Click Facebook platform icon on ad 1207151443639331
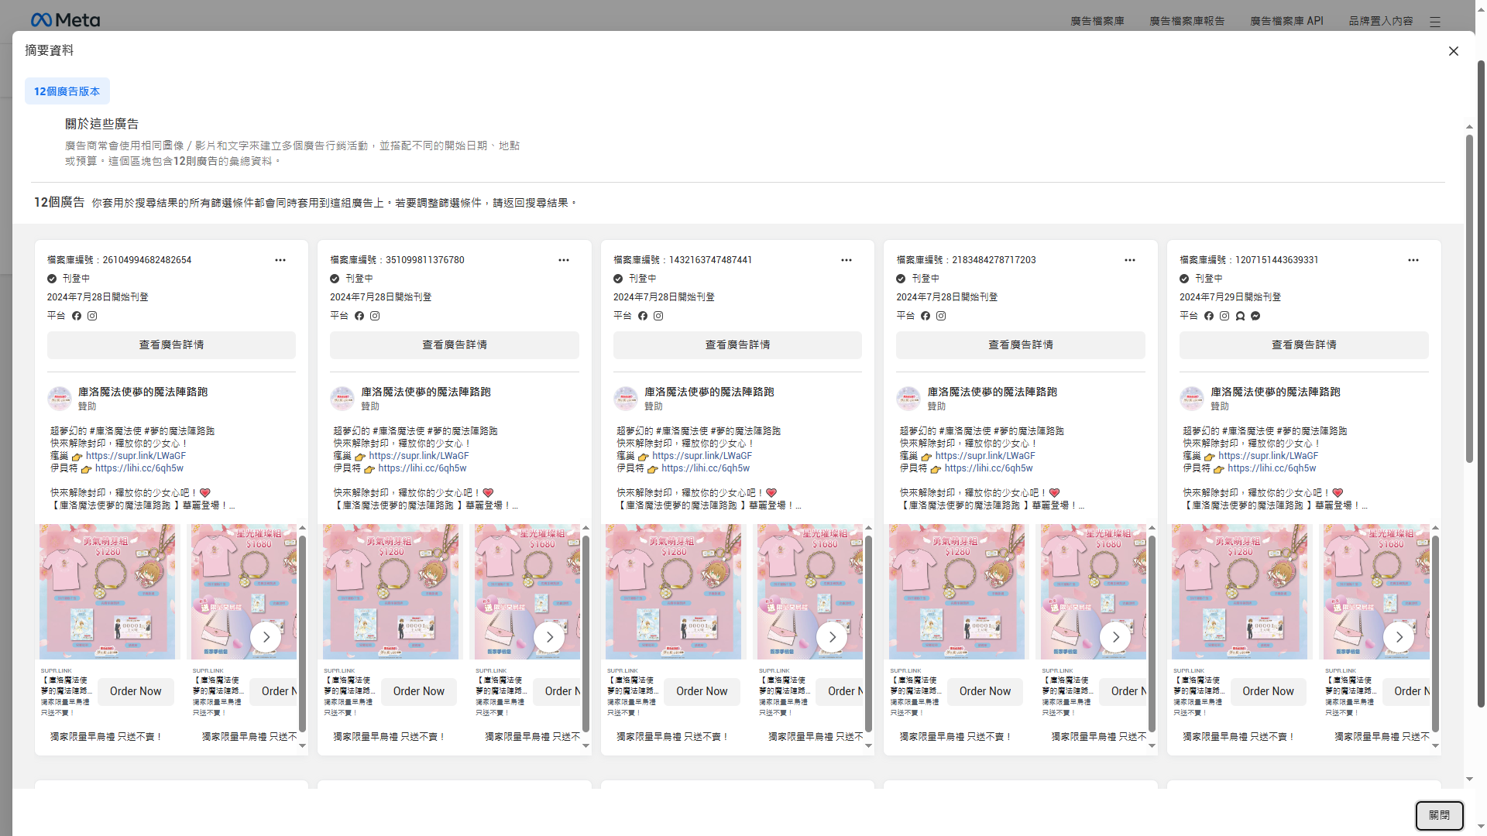Image resolution: width=1487 pixels, height=836 pixels. [1209, 316]
